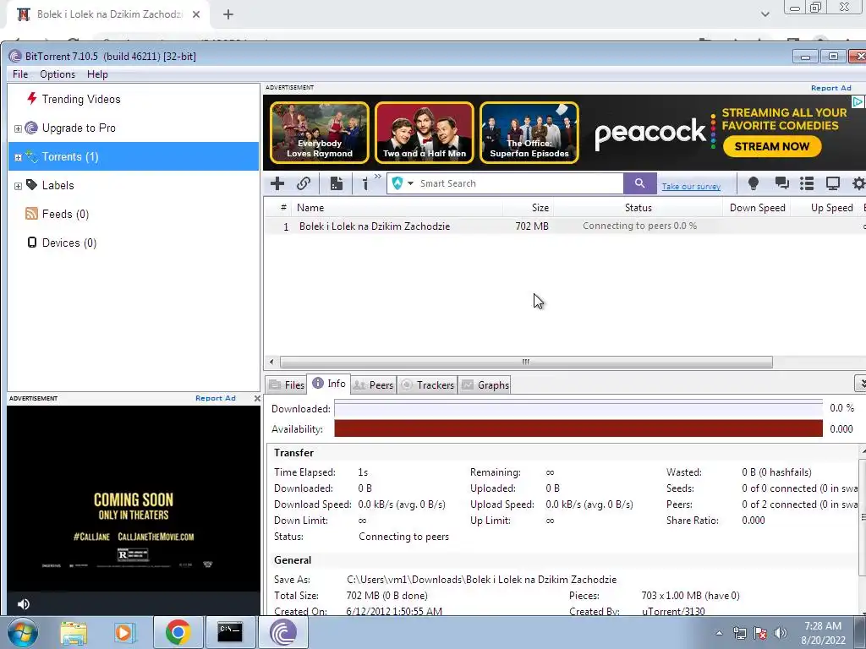Click the search shield provider icon
The height and width of the screenshot is (649, 866).
pos(397,183)
